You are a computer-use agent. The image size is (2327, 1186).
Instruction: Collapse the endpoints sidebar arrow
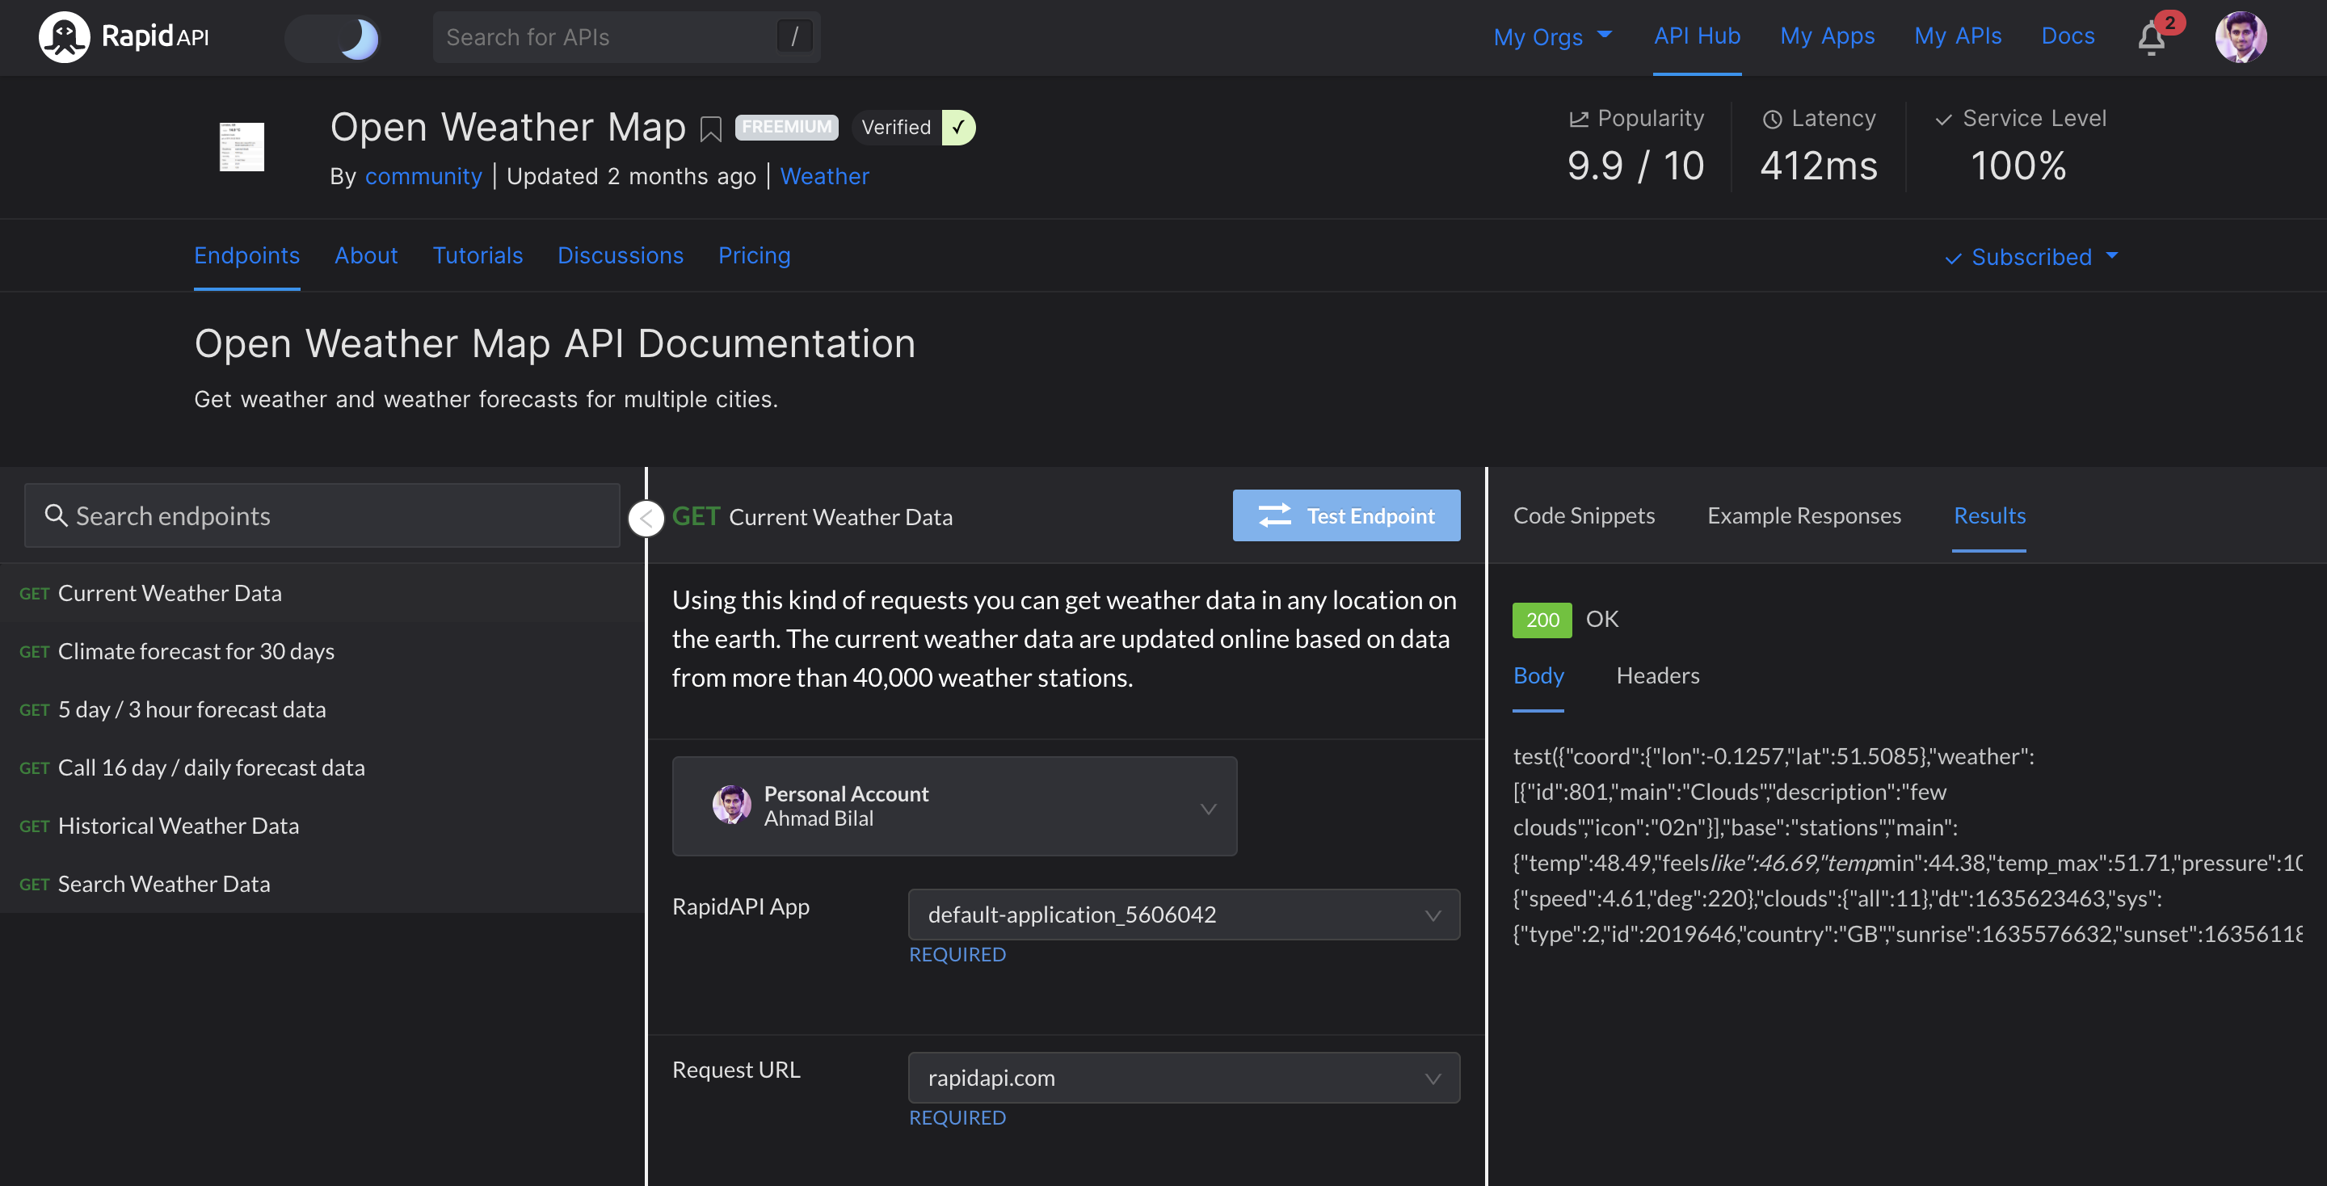pyautogui.click(x=646, y=518)
